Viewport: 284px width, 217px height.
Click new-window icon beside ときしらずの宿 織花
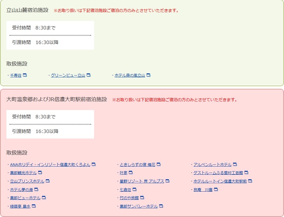[x=159, y=164]
